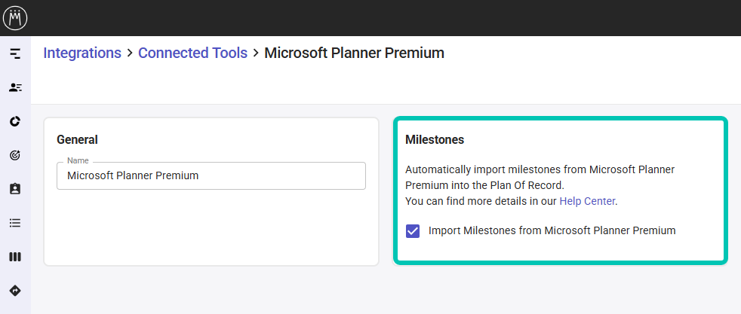Click Microsoft Planner Premium breadcrumb title
The height and width of the screenshot is (314, 741).
355,53
